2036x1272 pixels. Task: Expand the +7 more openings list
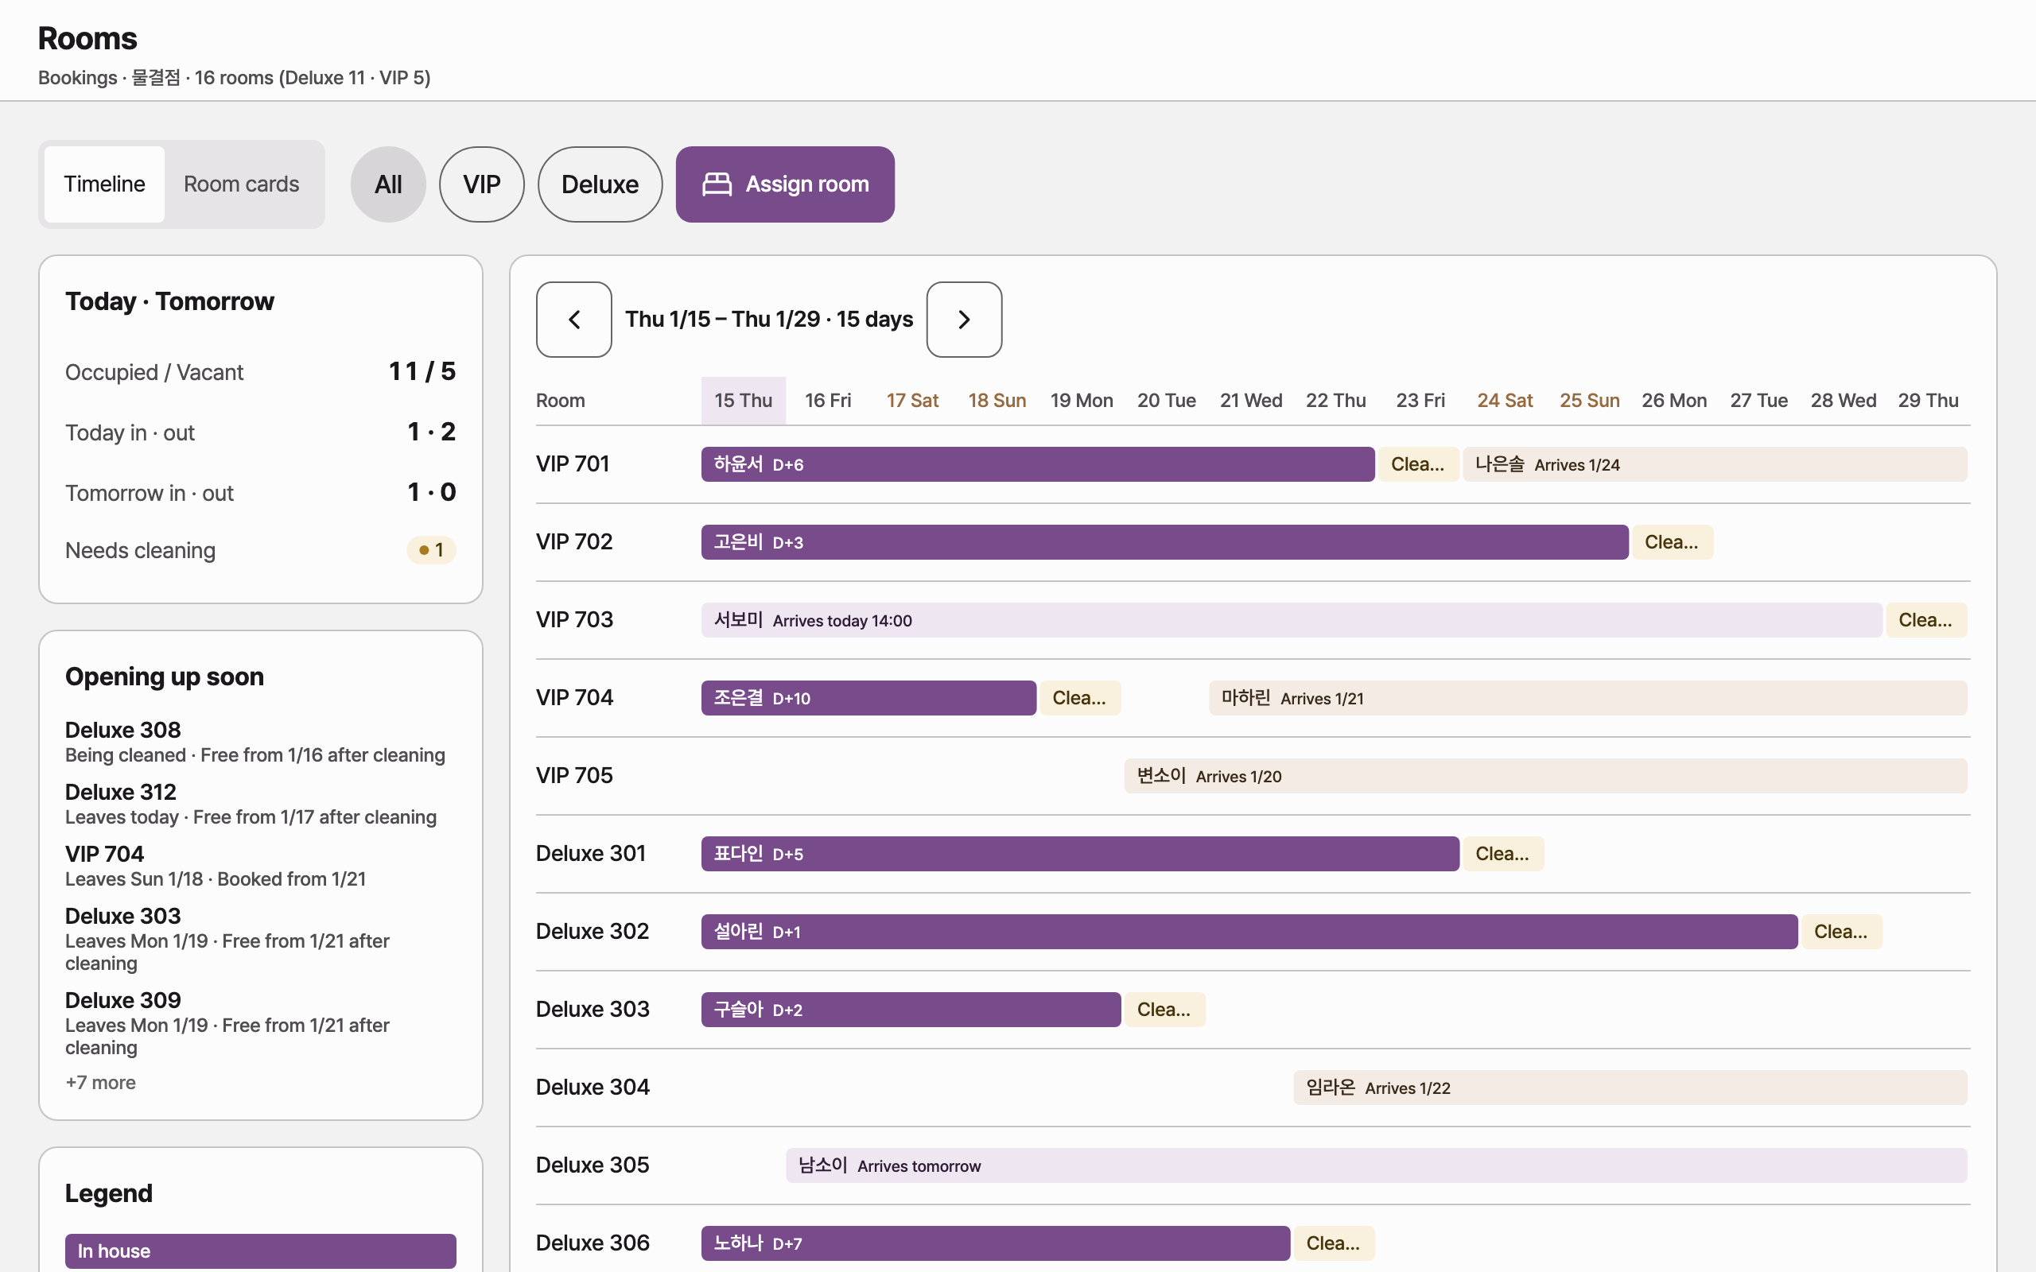pyautogui.click(x=100, y=1083)
